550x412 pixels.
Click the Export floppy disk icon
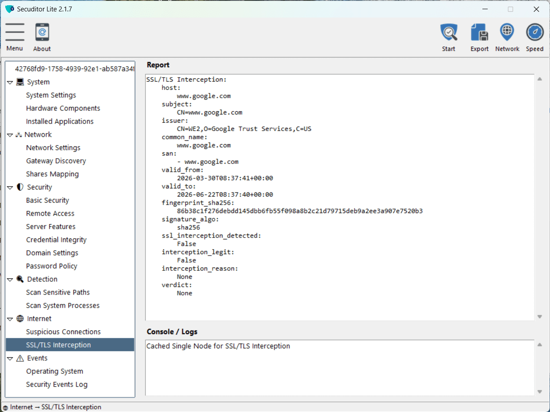(x=479, y=32)
